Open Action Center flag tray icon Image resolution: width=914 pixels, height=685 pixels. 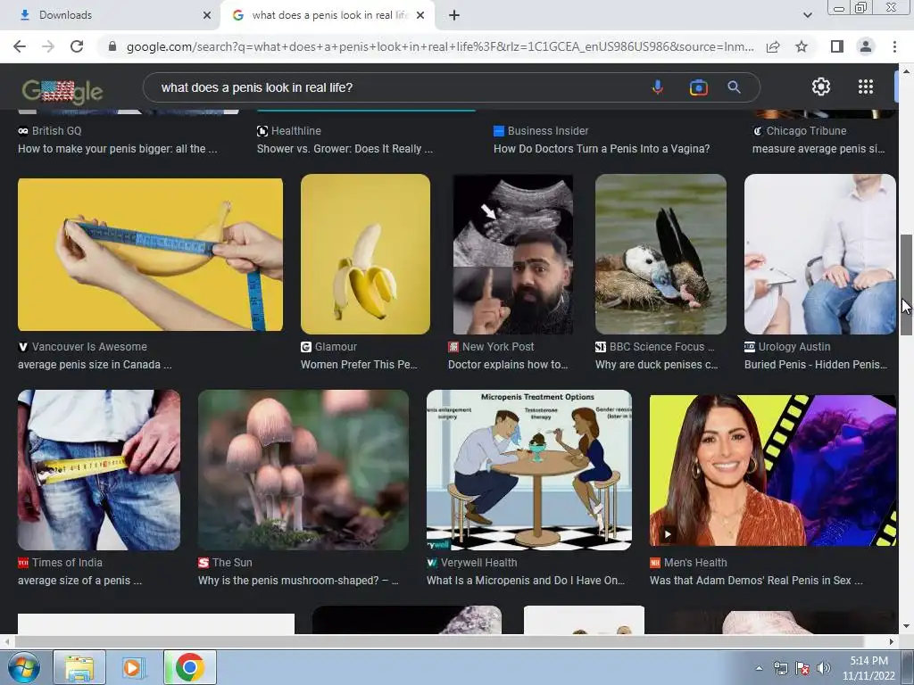coord(802,668)
